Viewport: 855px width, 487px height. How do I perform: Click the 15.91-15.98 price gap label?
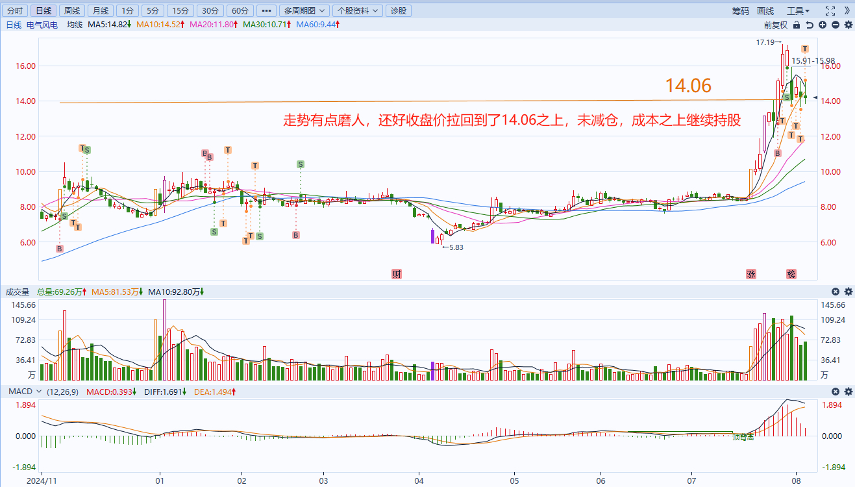[812, 60]
